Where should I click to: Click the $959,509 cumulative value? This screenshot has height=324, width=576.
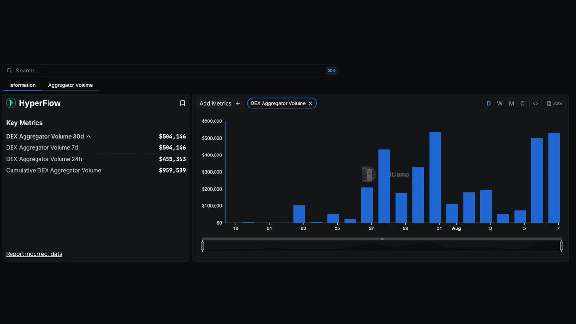pos(172,170)
